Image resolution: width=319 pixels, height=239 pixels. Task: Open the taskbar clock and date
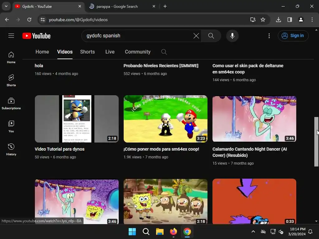coord(297,232)
